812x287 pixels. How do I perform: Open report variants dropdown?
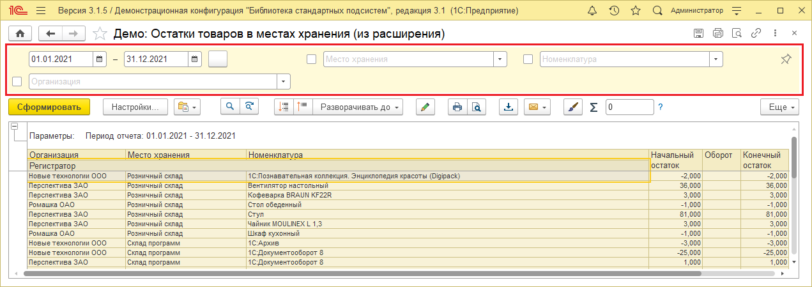188,107
